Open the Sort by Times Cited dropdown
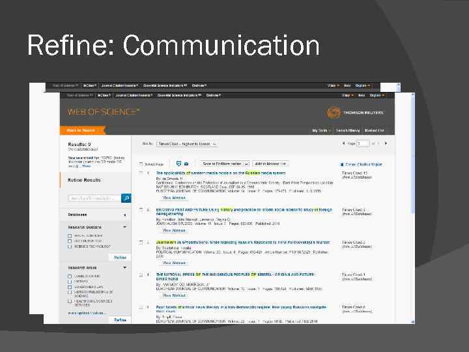The height and width of the screenshot is (352, 469). point(187,144)
